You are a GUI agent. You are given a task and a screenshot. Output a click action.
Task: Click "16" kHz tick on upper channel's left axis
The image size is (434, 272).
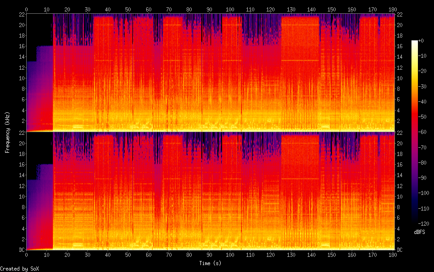pyautogui.click(x=21, y=46)
